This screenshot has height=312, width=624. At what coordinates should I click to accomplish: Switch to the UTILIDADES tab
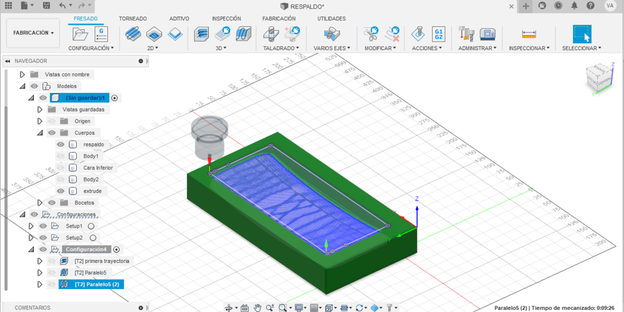pyautogui.click(x=331, y=19)
